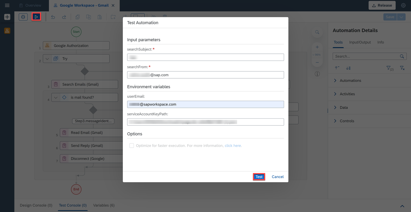Collapse the Try block chevron
The height and width of the screenshot is (212, 411).
point(47,59)
